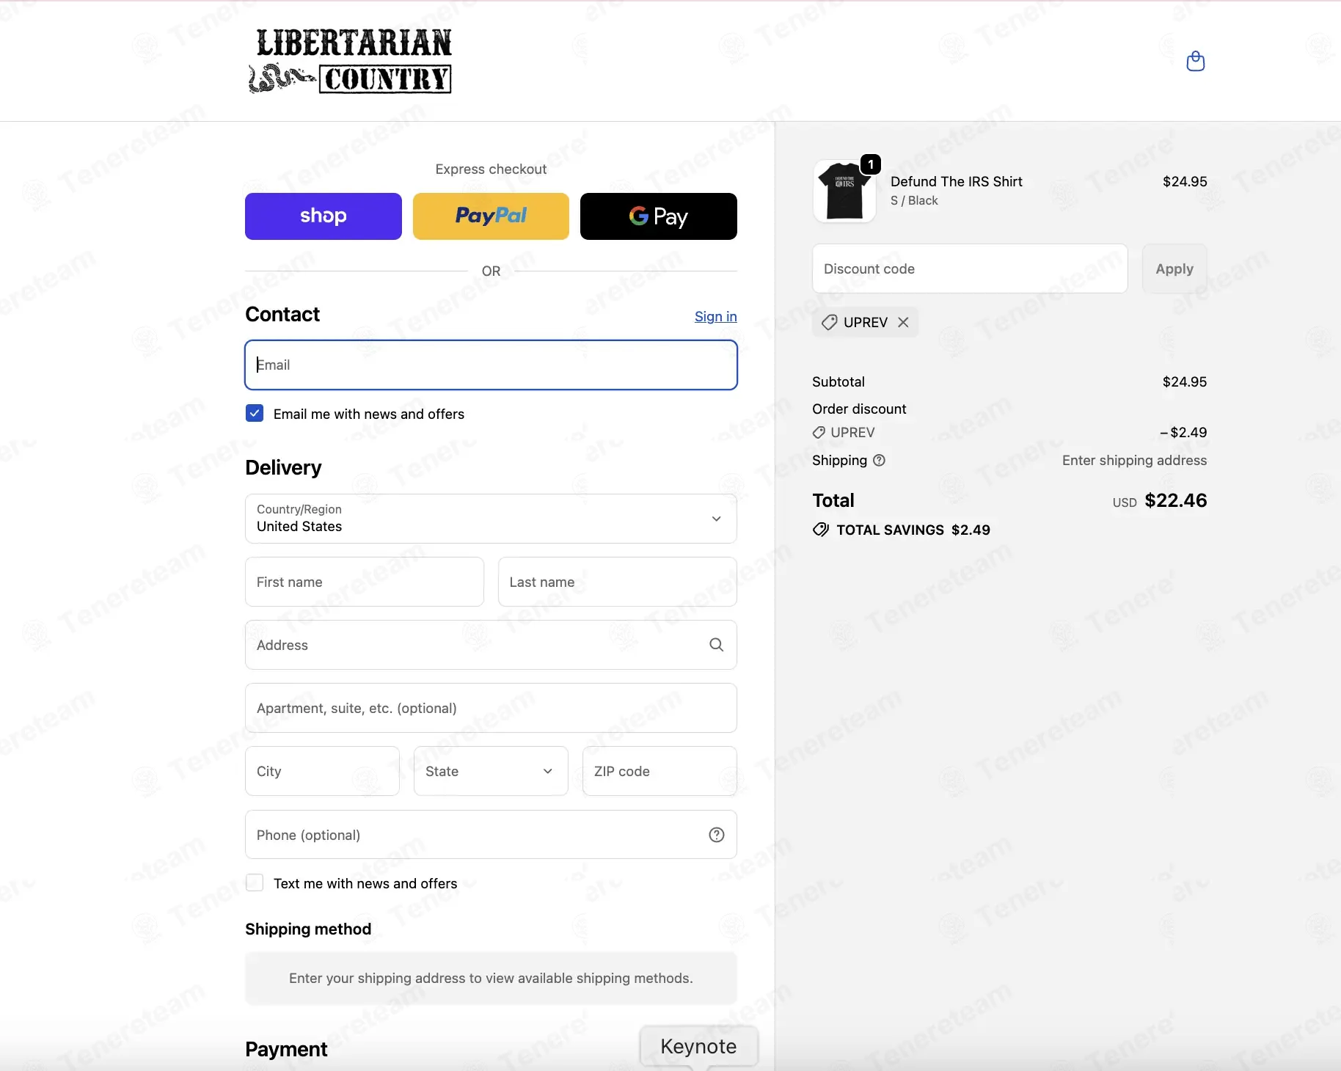Click the shipping methods notice box

pyautogui.click(x=491, y=978)
